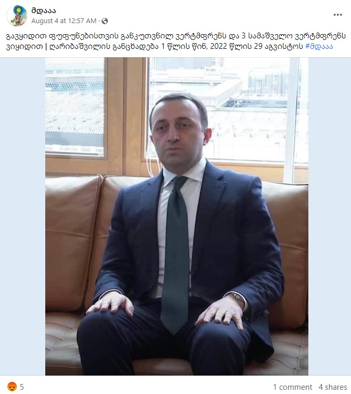Follow the #მდააა hashtag link

pyautogui.click(x=319, y=46)
